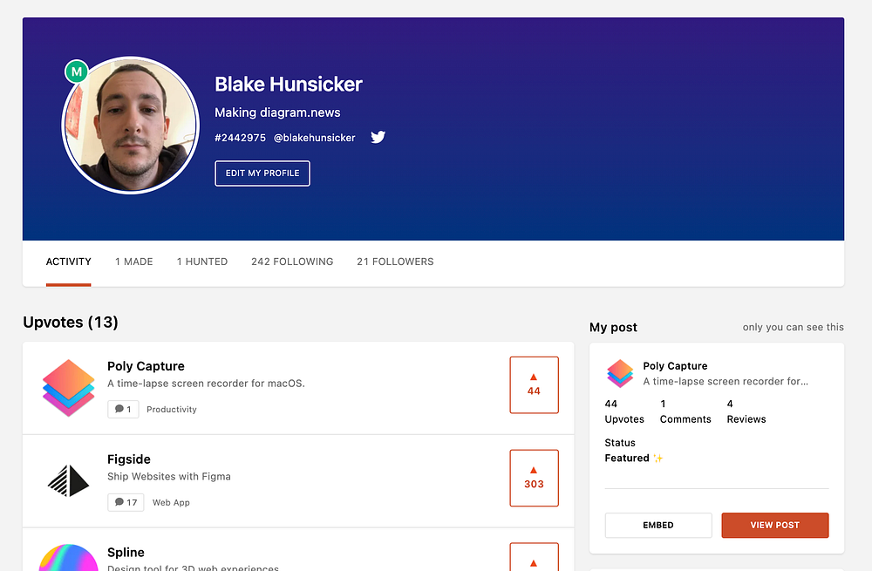Click the Featured status label

pos(634,459)
